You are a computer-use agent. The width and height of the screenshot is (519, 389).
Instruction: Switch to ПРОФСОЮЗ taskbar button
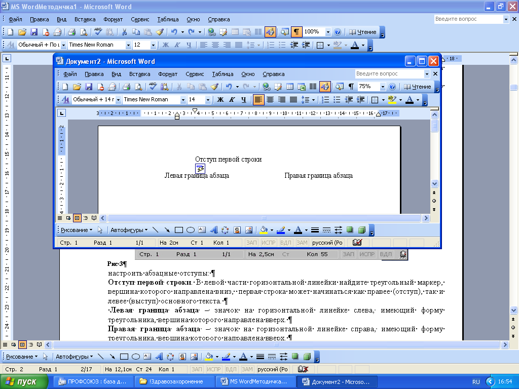pyautogui.click(x=93, y=382)
